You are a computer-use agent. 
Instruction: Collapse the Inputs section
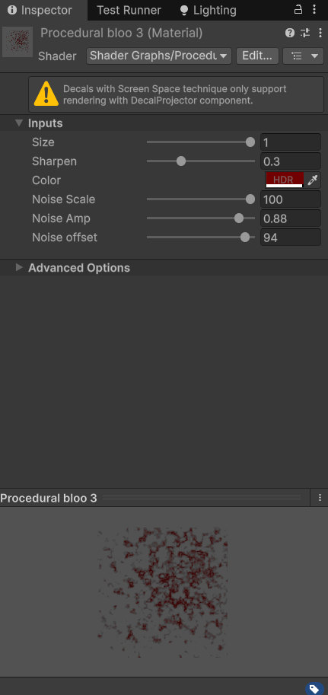tap(18, 123)
